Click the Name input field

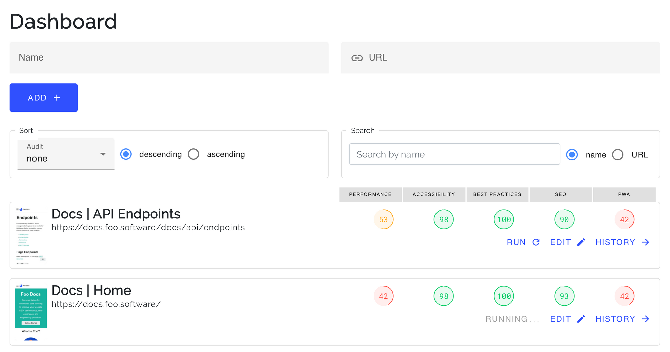pos(169,58)
